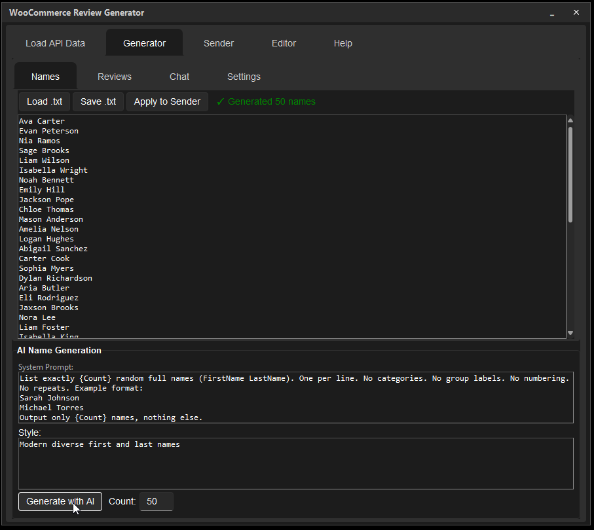The width and height of the screenshot is (594, 530).
Task: Go to the Help tab
Action: click(343, 43)
